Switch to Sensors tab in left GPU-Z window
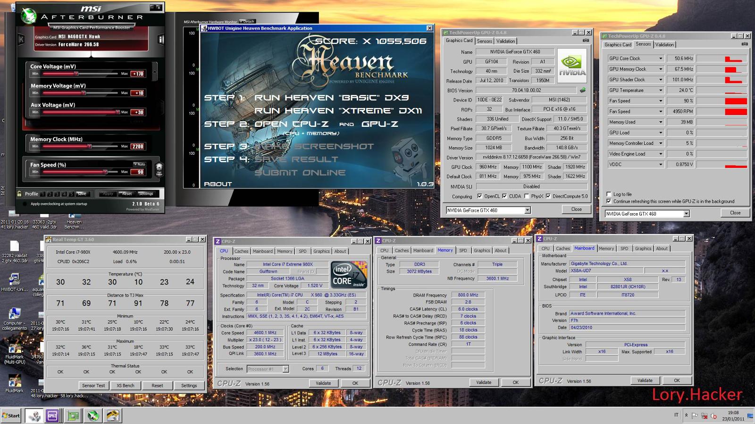 pos(485,41)
